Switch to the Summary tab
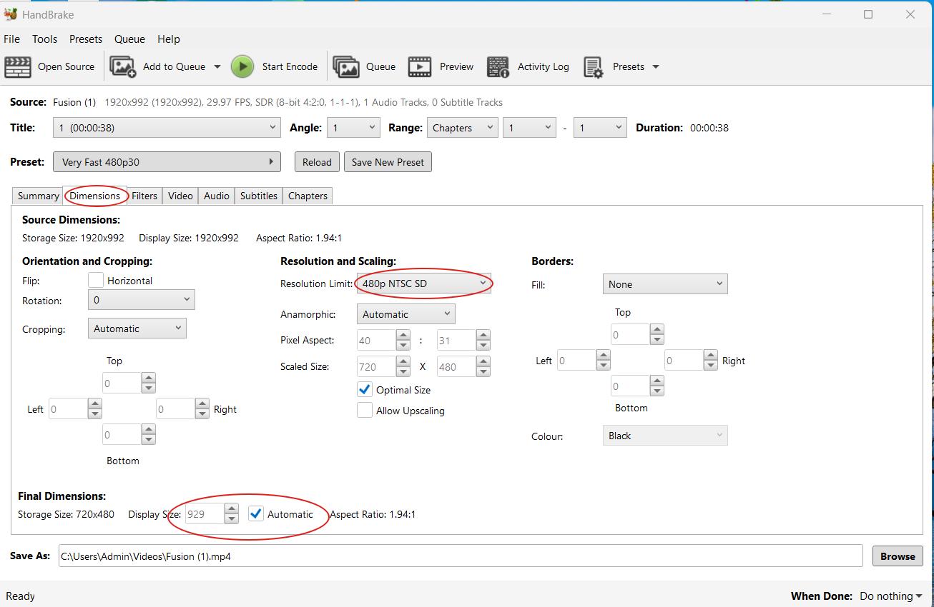Image resolution: width=934 pixels, height=607 pixels. pos(38,196)
